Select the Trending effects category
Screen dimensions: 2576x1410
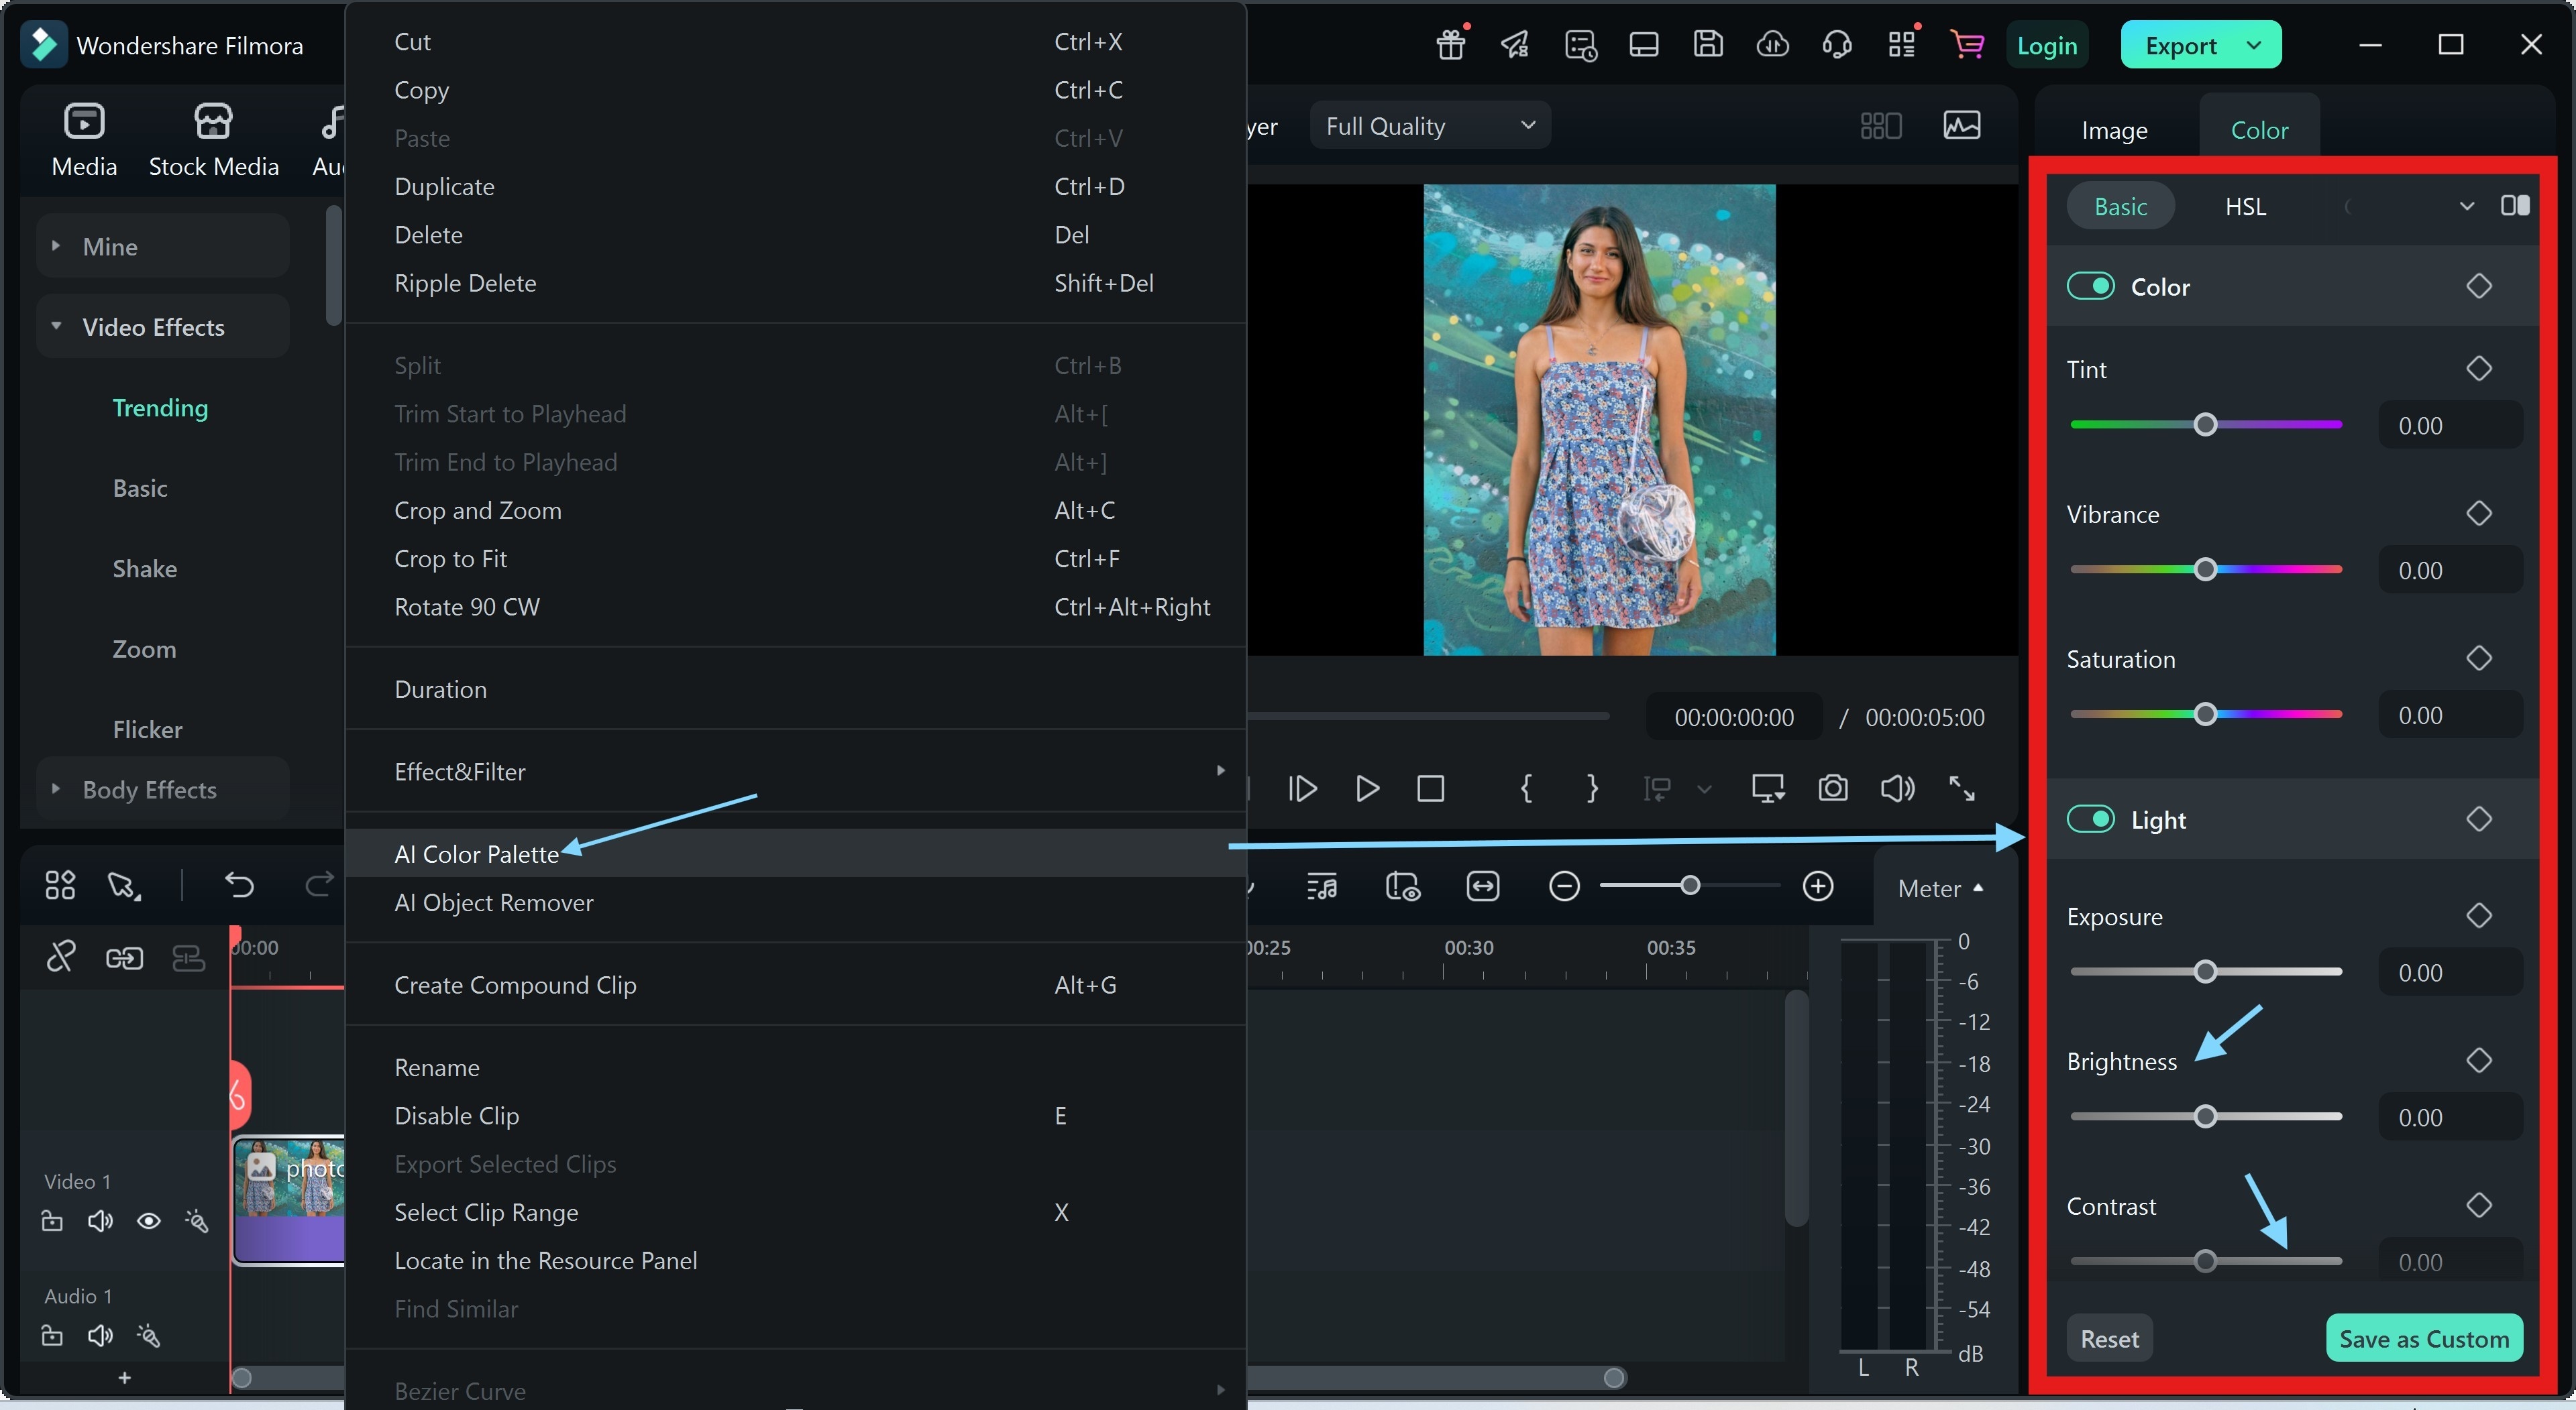click(x=160, y=408)
